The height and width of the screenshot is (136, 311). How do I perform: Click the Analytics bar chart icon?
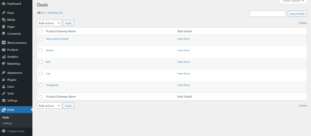(x=3, y=57)
